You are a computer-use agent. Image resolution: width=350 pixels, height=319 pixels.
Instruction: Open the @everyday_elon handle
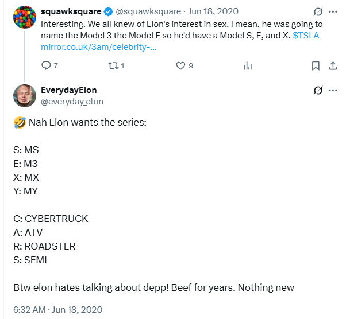click(x=72, y=102)
